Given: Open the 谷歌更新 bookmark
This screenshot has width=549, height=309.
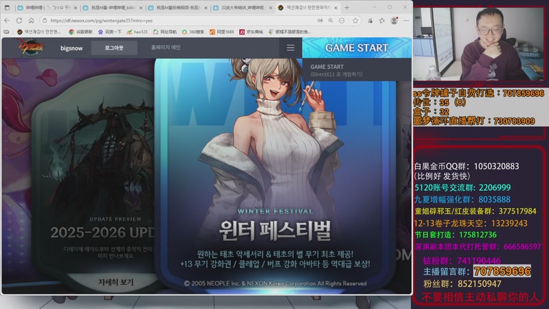Looking at the screenshot, I should (80, 32).
